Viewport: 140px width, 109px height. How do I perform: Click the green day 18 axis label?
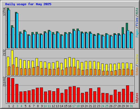78,106
